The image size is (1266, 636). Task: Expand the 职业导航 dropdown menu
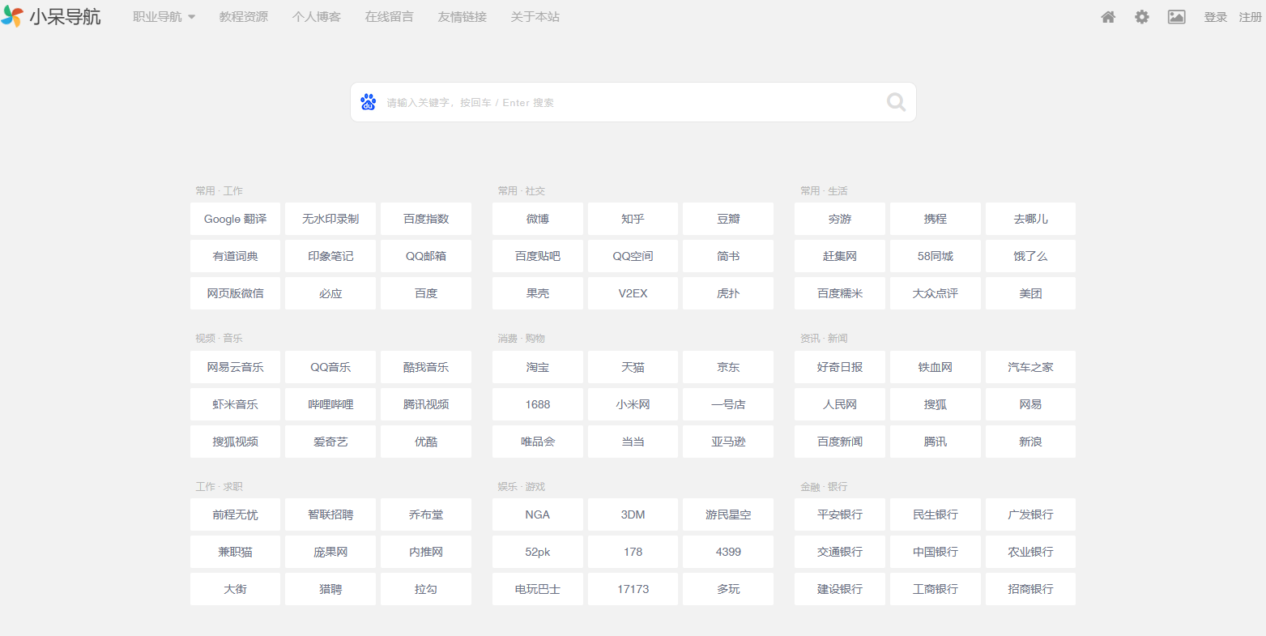pos(164,17)
